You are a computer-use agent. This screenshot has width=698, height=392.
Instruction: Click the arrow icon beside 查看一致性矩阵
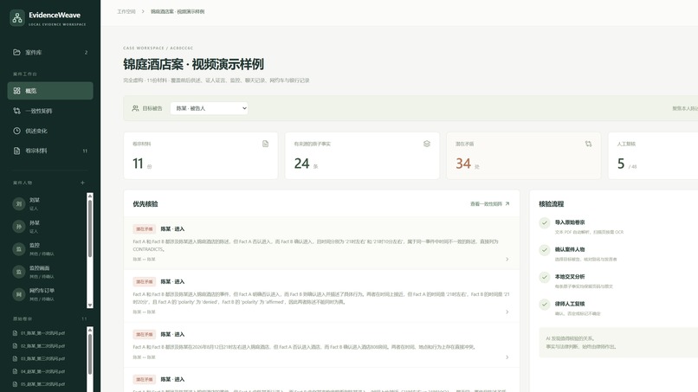pos(507,203)
